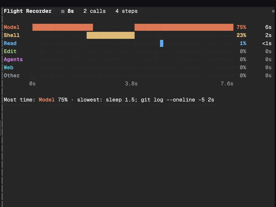Click the orange Model word in summary

(47, 100)
